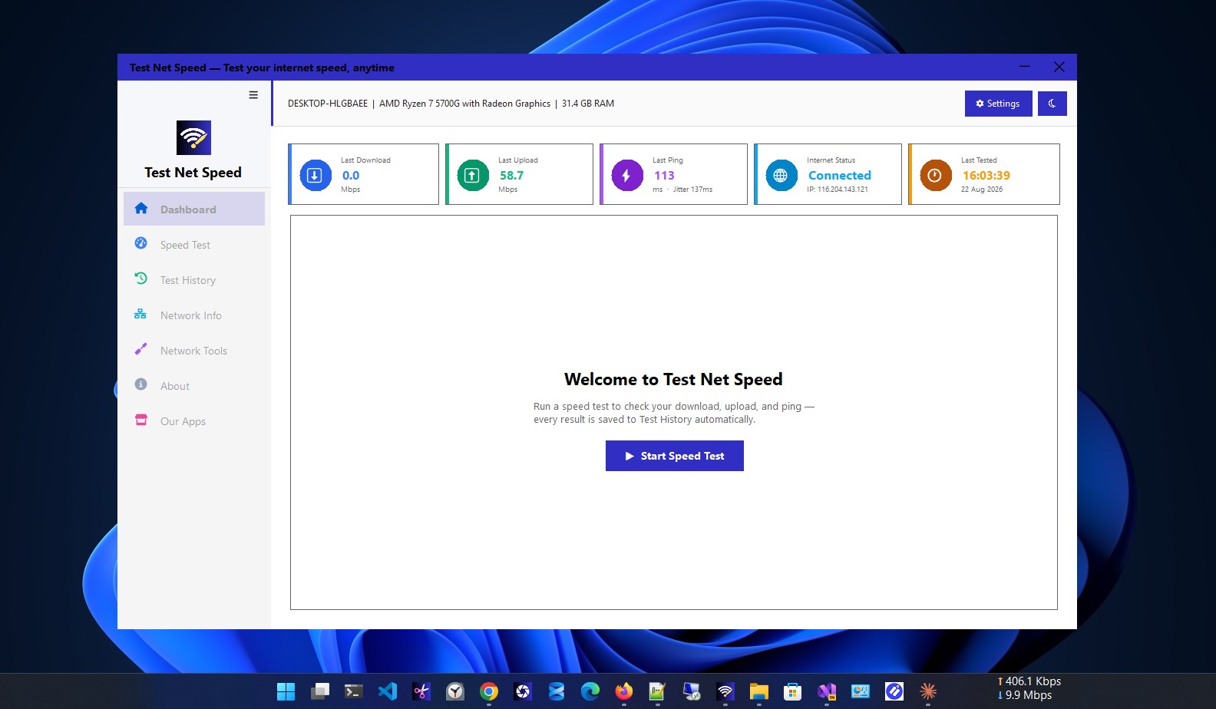
Task: Open the About page
Action: pos(194,385)
